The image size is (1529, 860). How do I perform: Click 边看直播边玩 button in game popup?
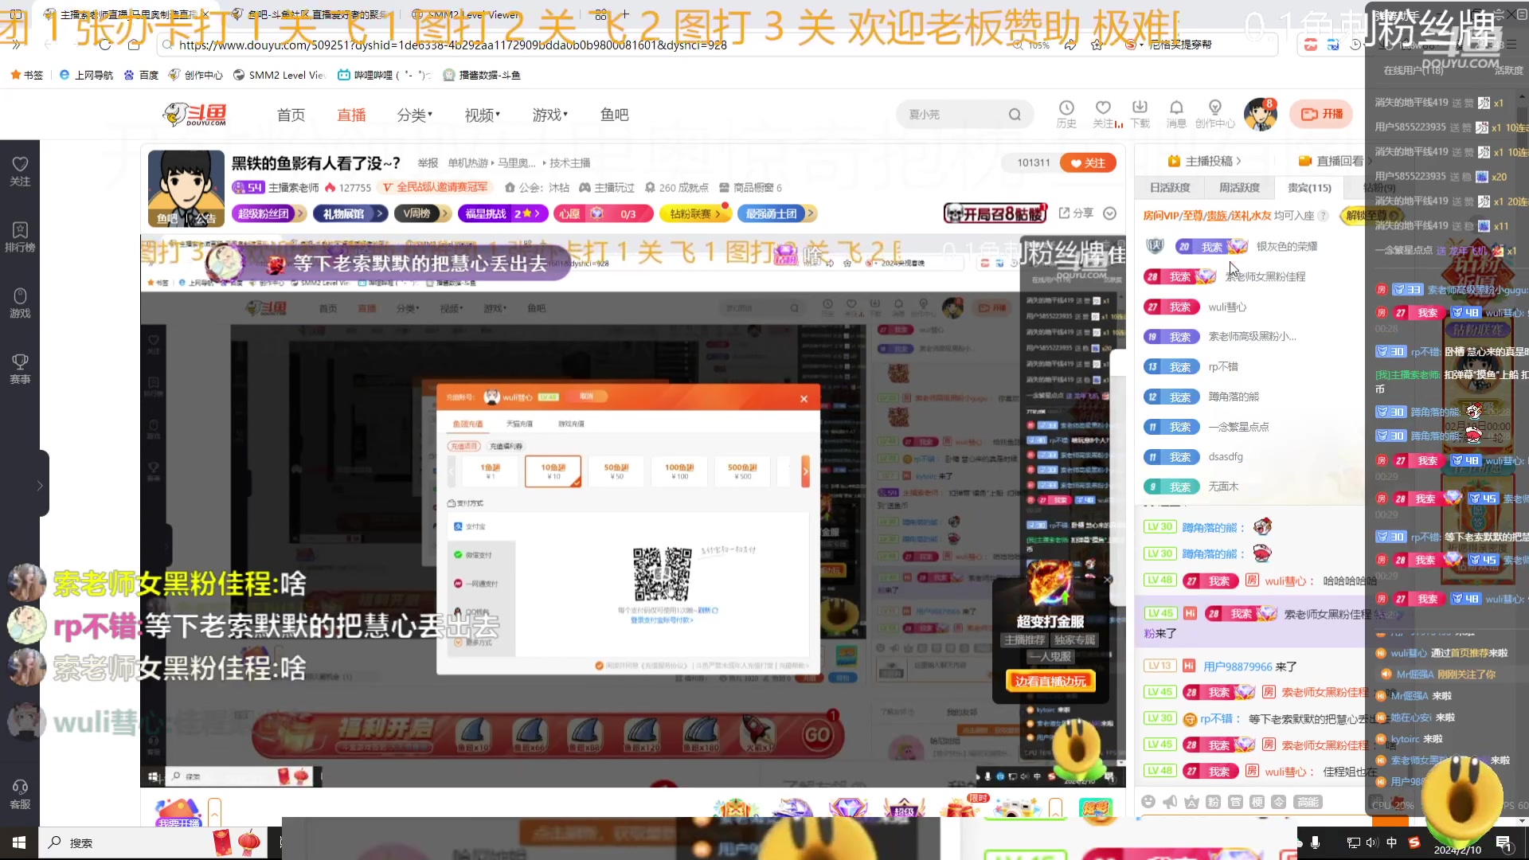click(1050, 681)
